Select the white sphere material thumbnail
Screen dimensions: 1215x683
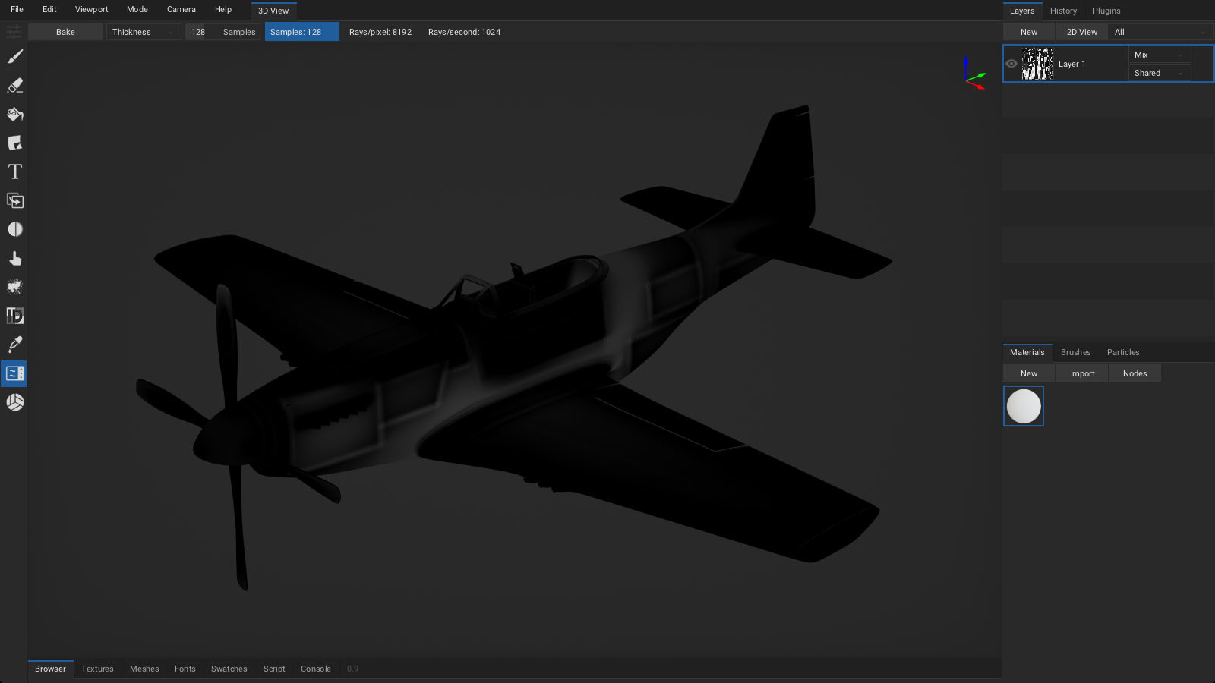coord(1024,406)
